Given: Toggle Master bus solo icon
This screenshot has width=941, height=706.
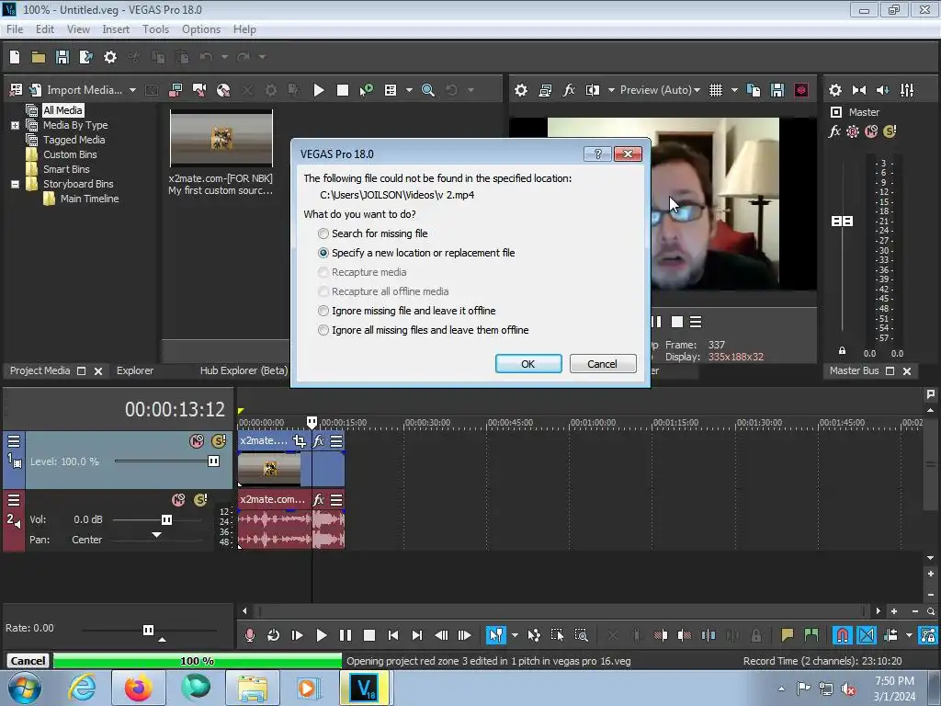Looking at the screenshot, I should tap(890, 131).
